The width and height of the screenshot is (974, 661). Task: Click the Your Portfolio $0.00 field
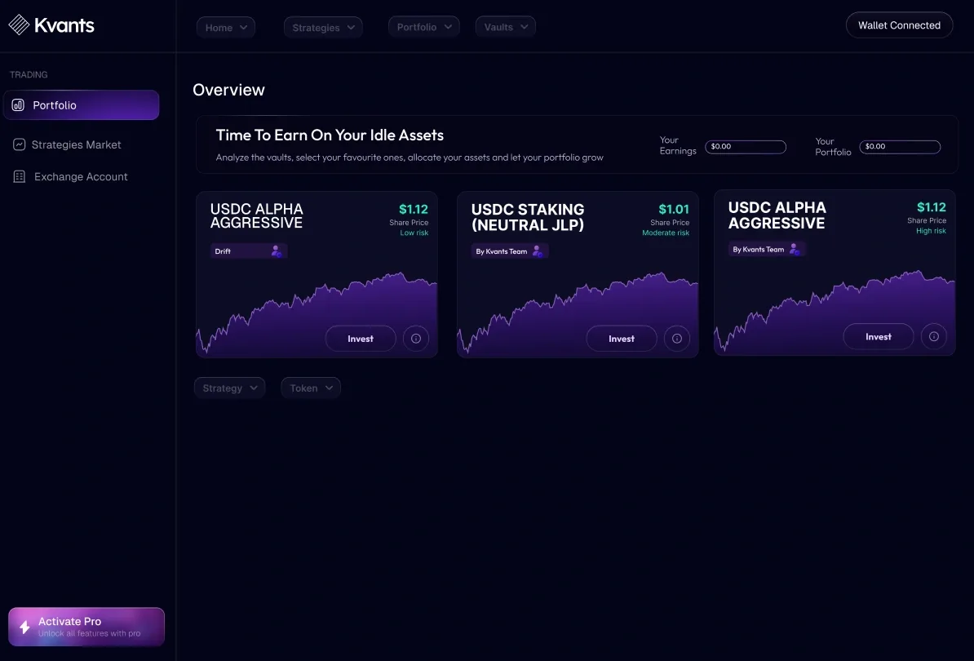click(900, 147)
